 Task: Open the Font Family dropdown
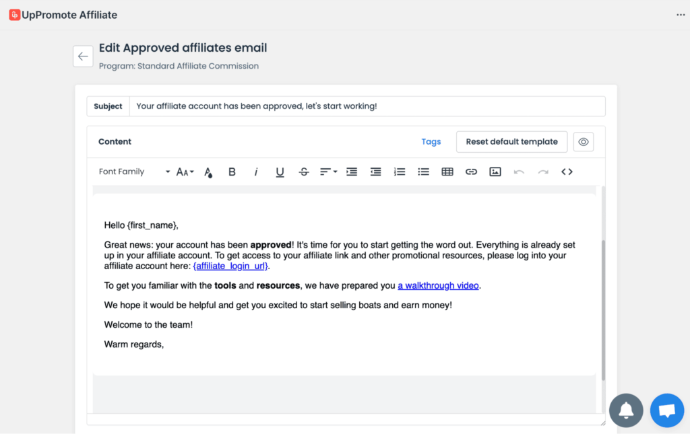click(134, 172)
